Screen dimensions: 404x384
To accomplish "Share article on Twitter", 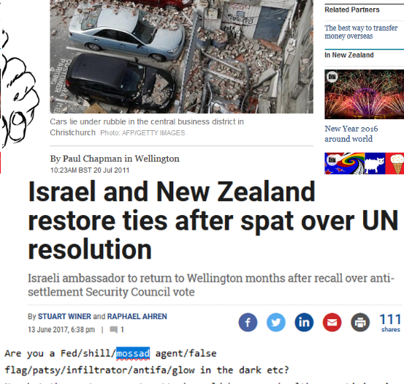I will tap(276, 323).
